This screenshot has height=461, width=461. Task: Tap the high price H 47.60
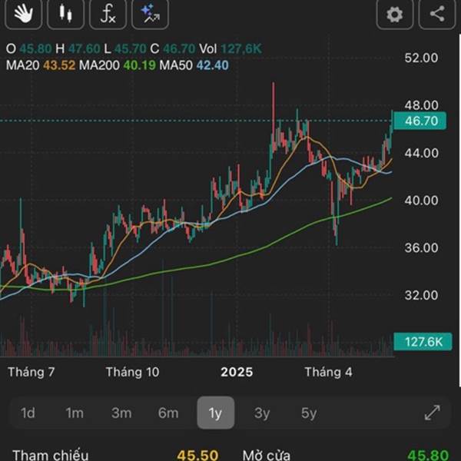78,49
